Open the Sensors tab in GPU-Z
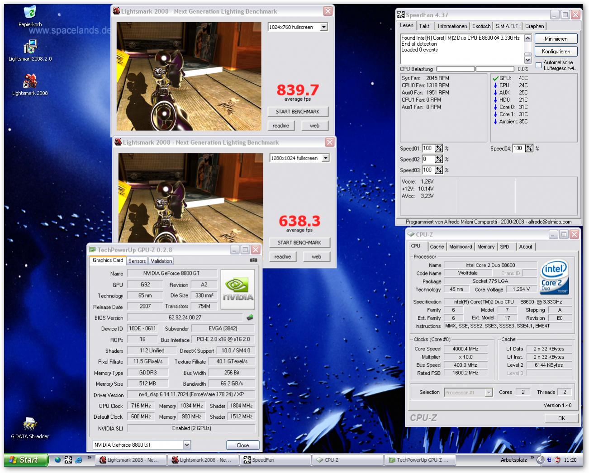This screenshot has width=589, height=473. (137, 261)
